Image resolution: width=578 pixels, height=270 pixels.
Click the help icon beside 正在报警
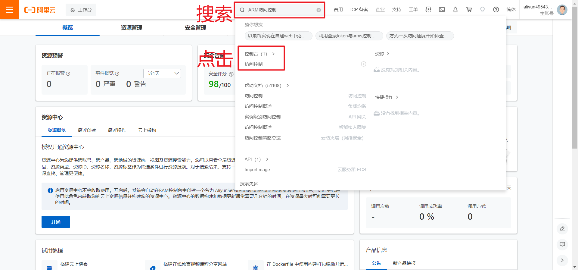pyautogui.click(x=68, y=74)
